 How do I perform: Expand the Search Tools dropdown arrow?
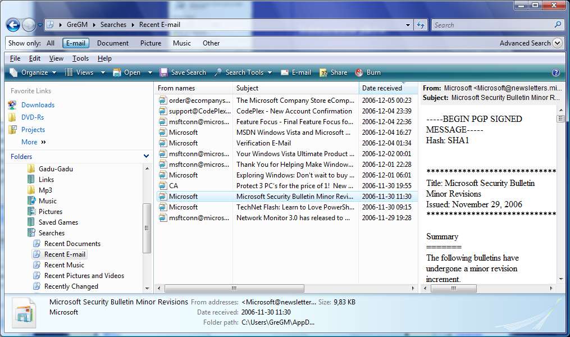click(270, 72)
